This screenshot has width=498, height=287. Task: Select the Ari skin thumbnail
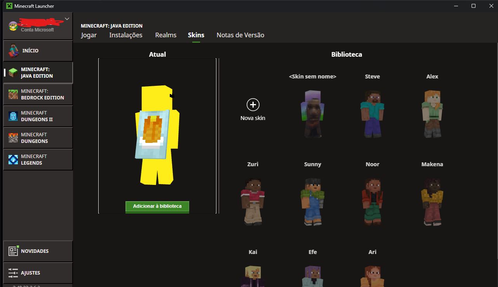click(x=373, y=276)
